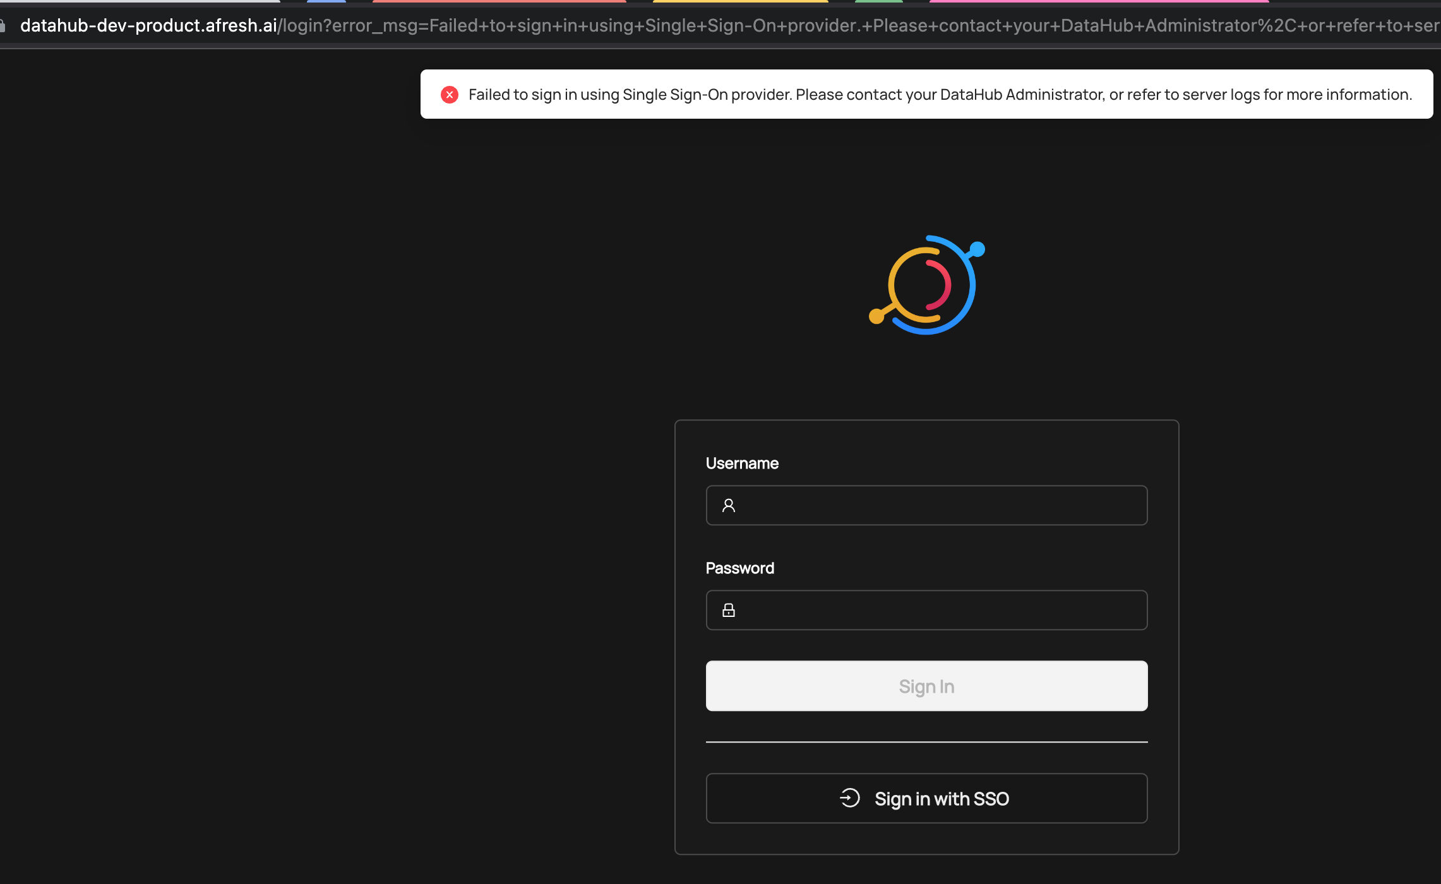Select the URL in the address bar
Image resolution: width=1441 pixels, height=884 pixels.
pyautogui.click(x=695, y=25)
